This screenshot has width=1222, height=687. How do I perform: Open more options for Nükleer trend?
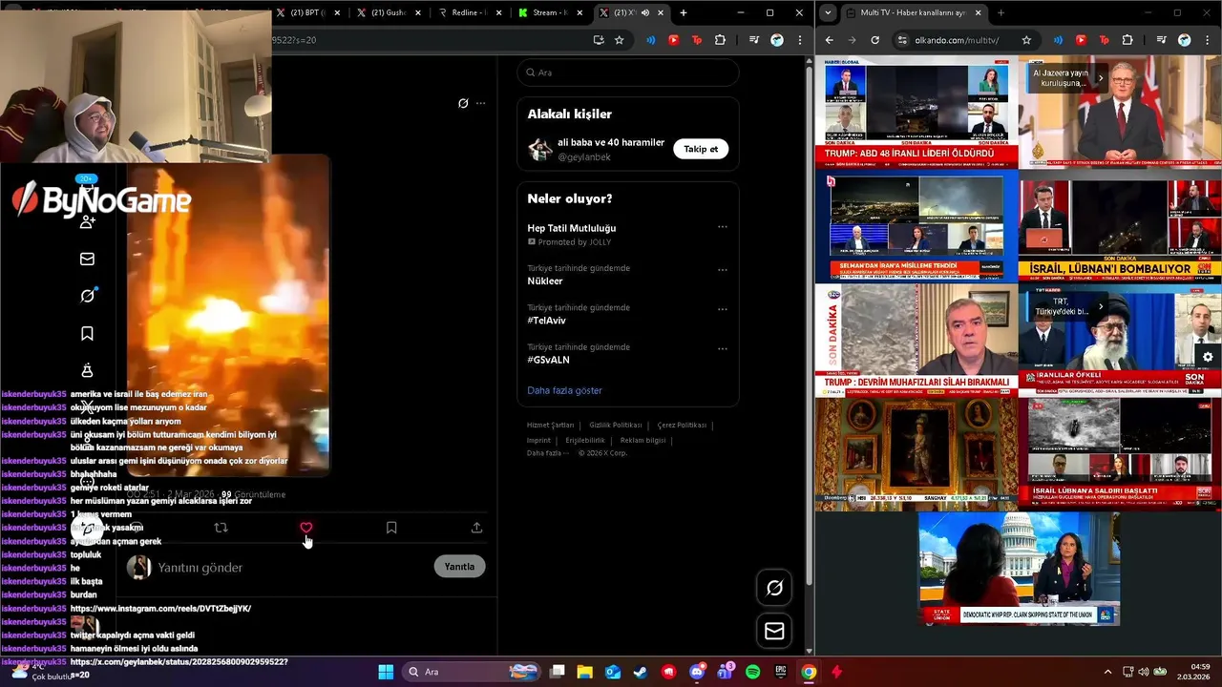click(723, 270)
